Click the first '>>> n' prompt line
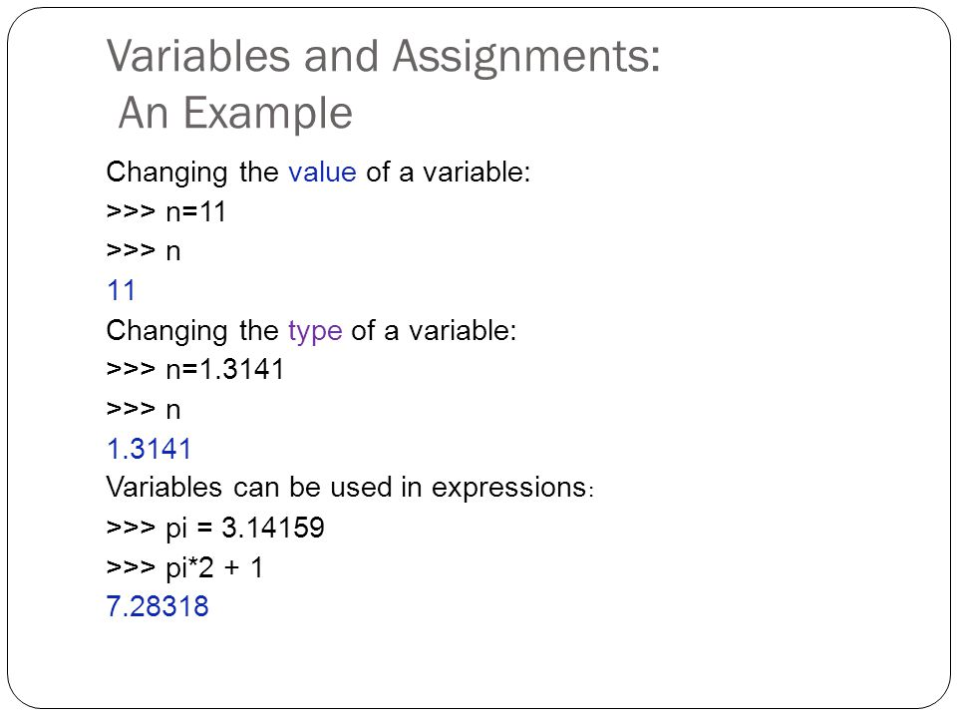957x718 pixels. coord(144,251)
